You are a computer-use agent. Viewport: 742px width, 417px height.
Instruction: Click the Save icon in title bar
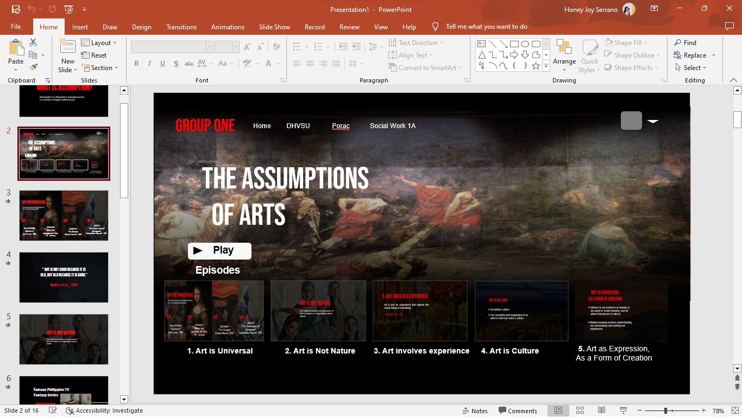[16, 9]
